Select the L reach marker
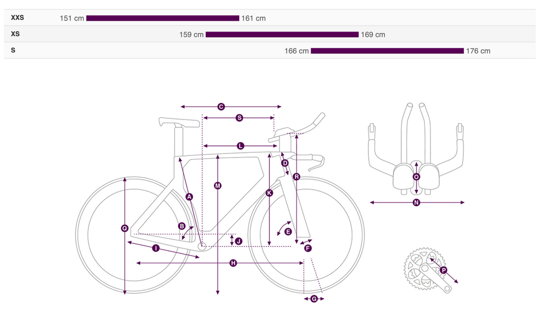The height and width of the screenshot is (320, 542). tap(240, 146)
